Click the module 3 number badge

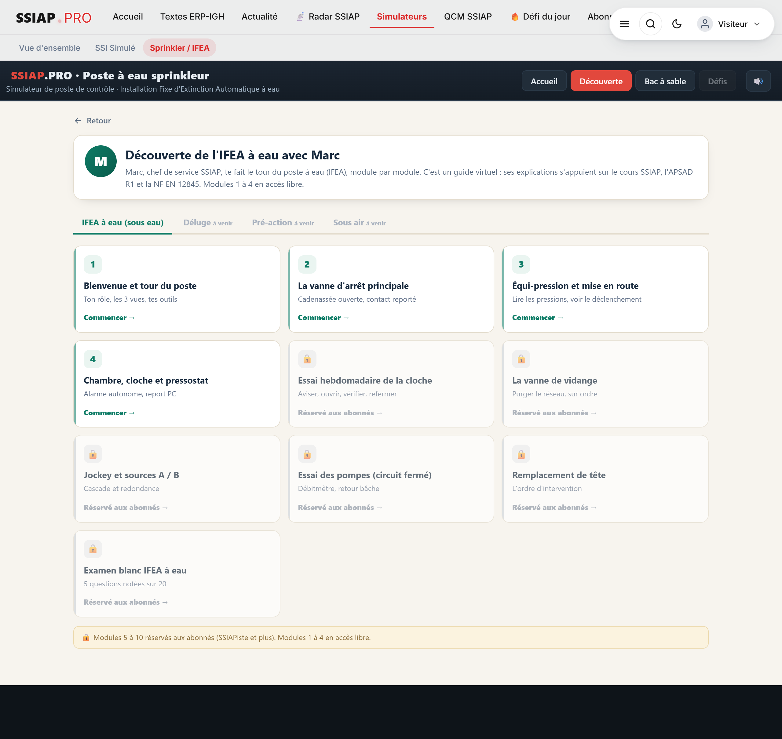[521, 264]
